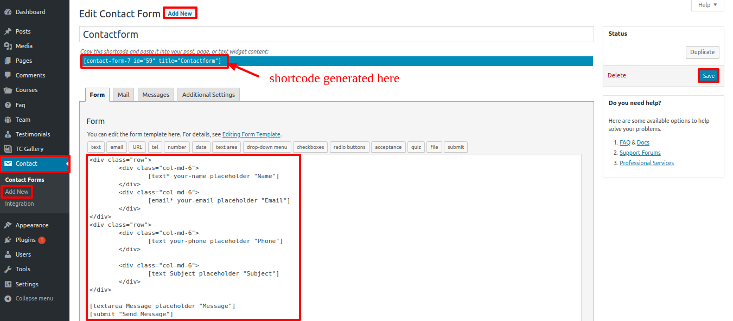Select the generated shortcode field
Viewport: 733px width, 321px height.
pyautogui.click(x=152, y=61)
